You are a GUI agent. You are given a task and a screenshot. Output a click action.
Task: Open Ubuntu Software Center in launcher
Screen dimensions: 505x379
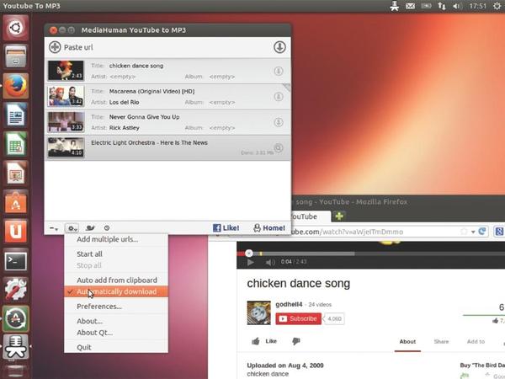pos(15,202)
